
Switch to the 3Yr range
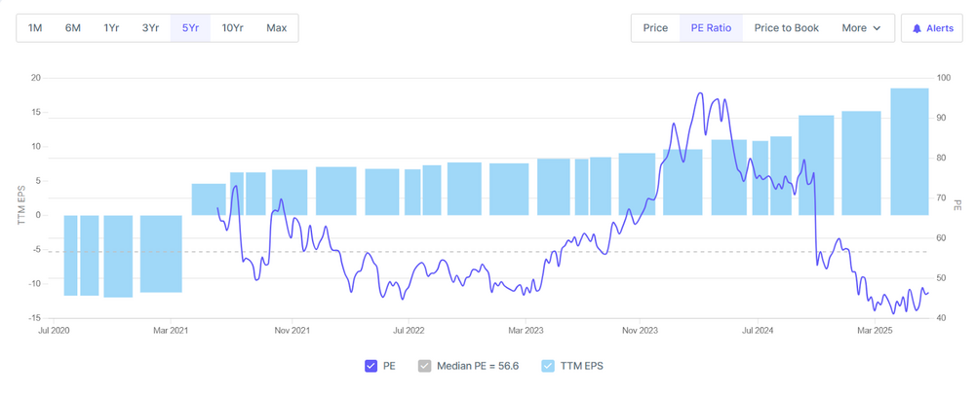150,28
